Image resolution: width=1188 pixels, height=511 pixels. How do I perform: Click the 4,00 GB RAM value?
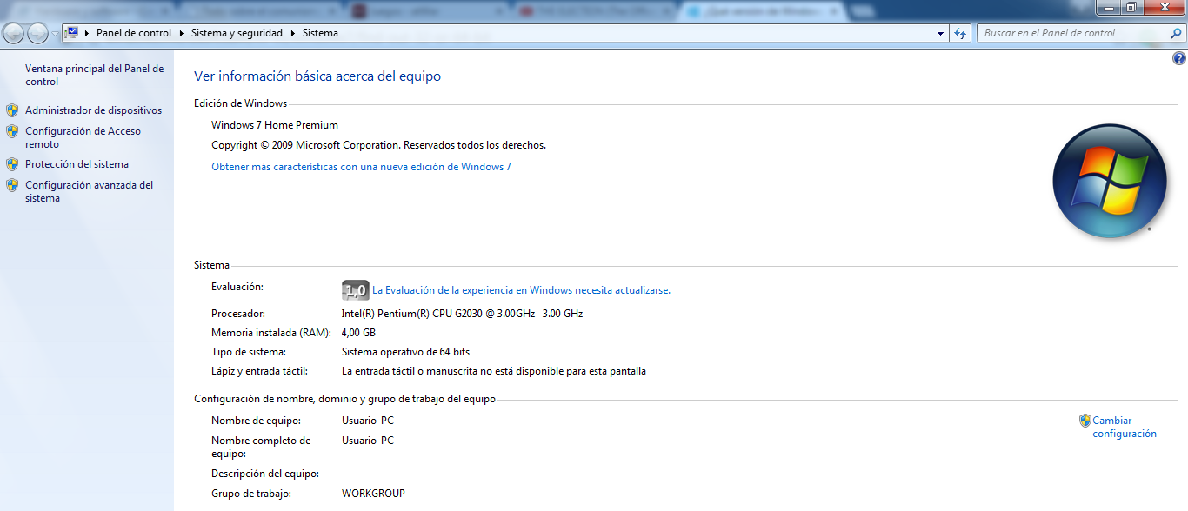(358, 333)
